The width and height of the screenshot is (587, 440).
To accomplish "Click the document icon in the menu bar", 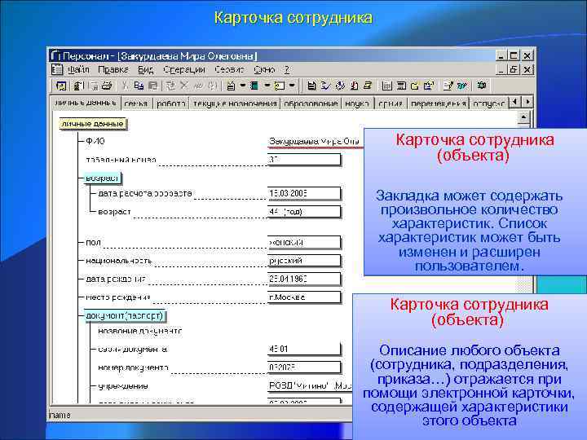I will 57,69.
